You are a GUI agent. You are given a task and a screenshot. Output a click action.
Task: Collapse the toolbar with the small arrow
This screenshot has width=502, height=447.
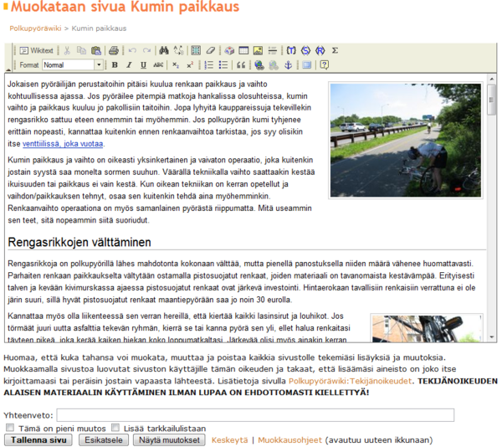(8, 69)
